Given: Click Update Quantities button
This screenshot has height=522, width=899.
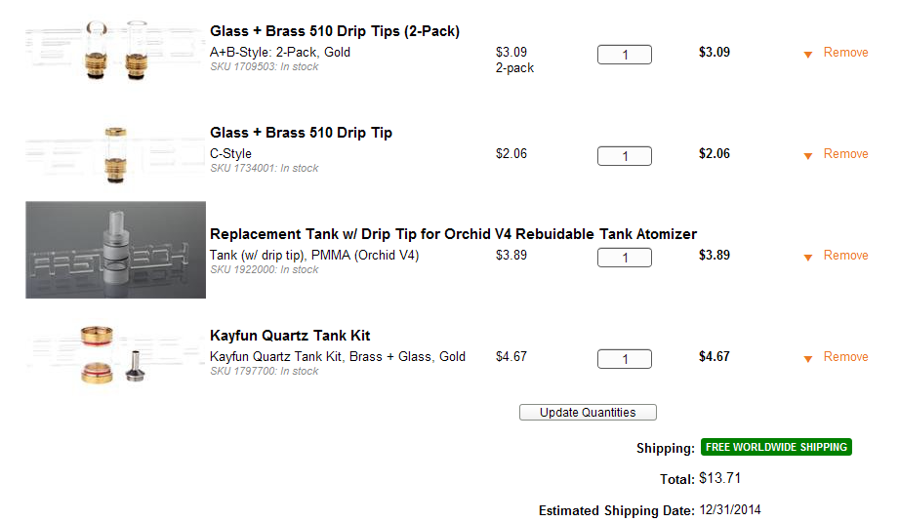Looking at the screenshot, I should 588,413.
